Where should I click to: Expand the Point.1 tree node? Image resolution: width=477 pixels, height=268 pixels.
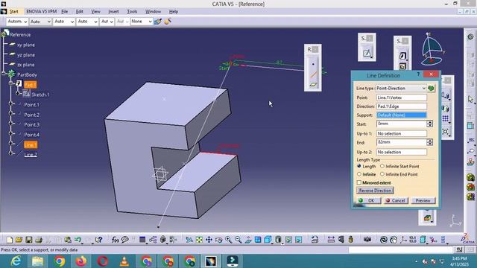click(x=11, y=103)
